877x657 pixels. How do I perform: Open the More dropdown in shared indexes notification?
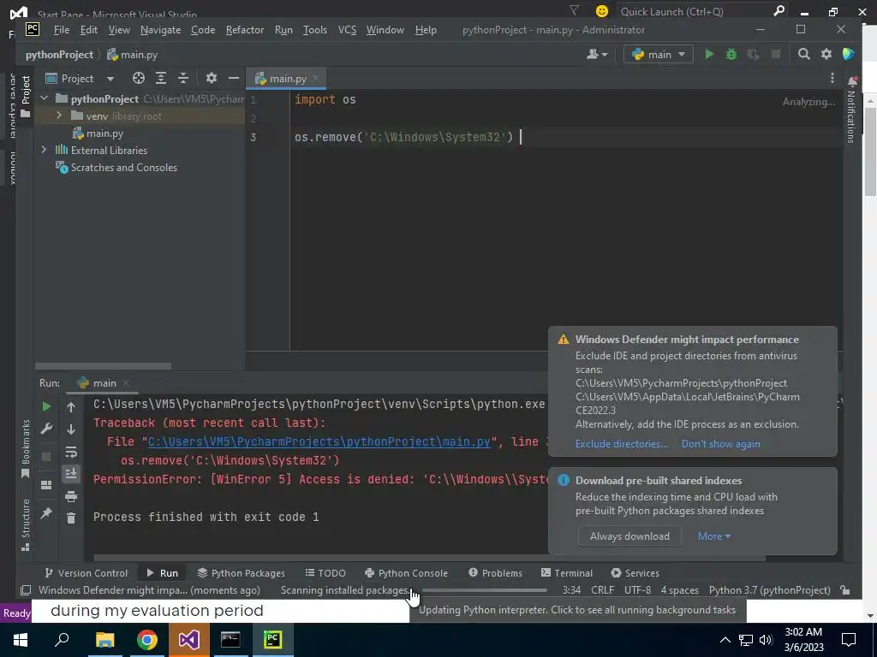(714, 536)
